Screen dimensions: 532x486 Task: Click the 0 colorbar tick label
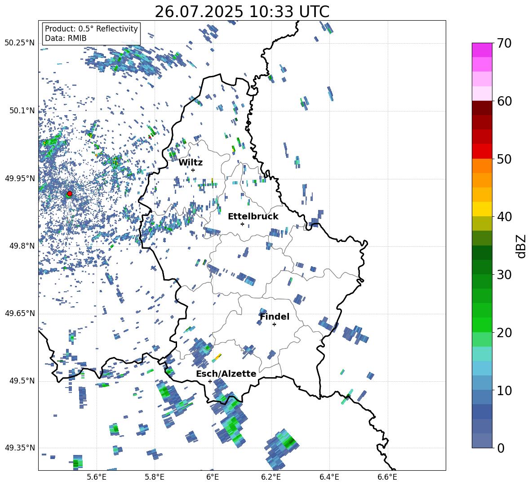coord(501,448)
